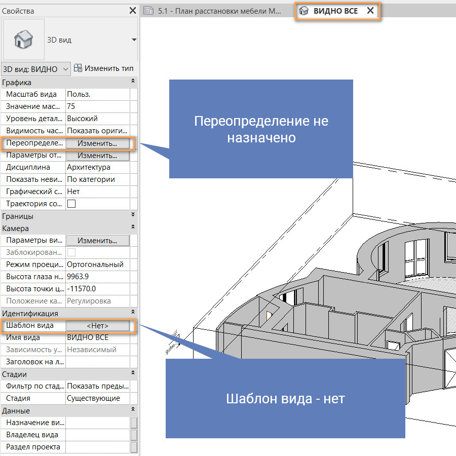Click the empty Заголовок на листе field
Viewport: 456px width, 456px height.
[98, 362]
